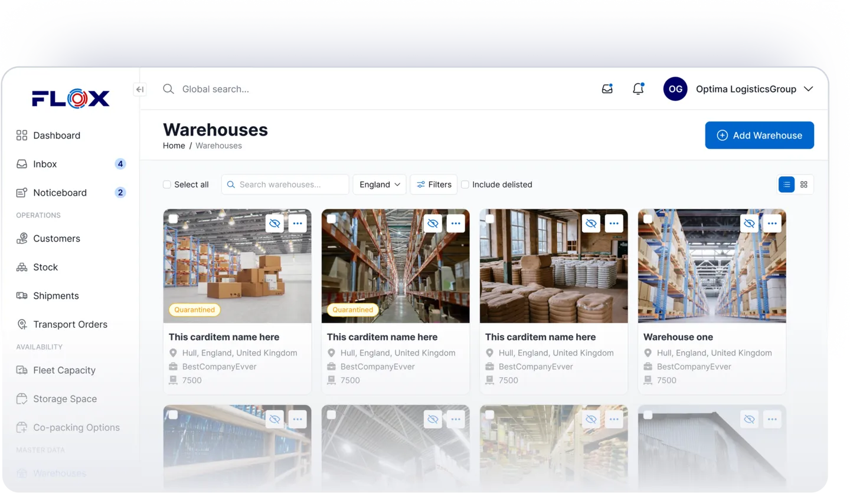850x494 pixels.
Task: Click the Shipments truck icon in sidebar
Action: coord(22,295)
